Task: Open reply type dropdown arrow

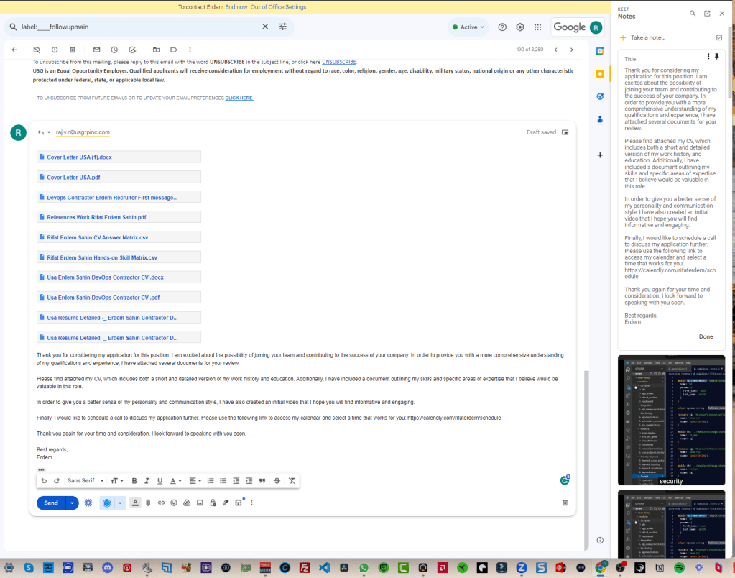Action: (49, 132)
